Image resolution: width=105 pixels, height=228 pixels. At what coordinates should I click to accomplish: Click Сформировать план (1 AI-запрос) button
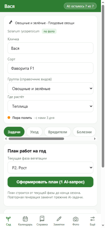tap(50, 182)
